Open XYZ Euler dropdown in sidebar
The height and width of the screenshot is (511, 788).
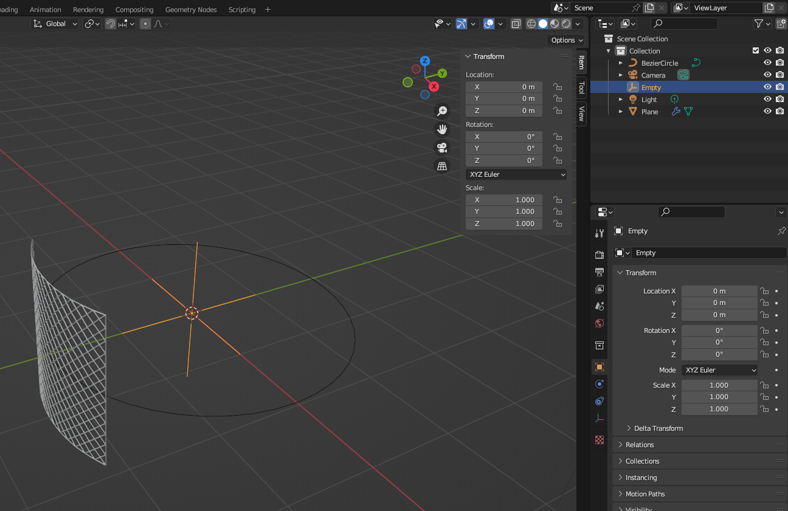pyautogui.click(x=516, y=174)
